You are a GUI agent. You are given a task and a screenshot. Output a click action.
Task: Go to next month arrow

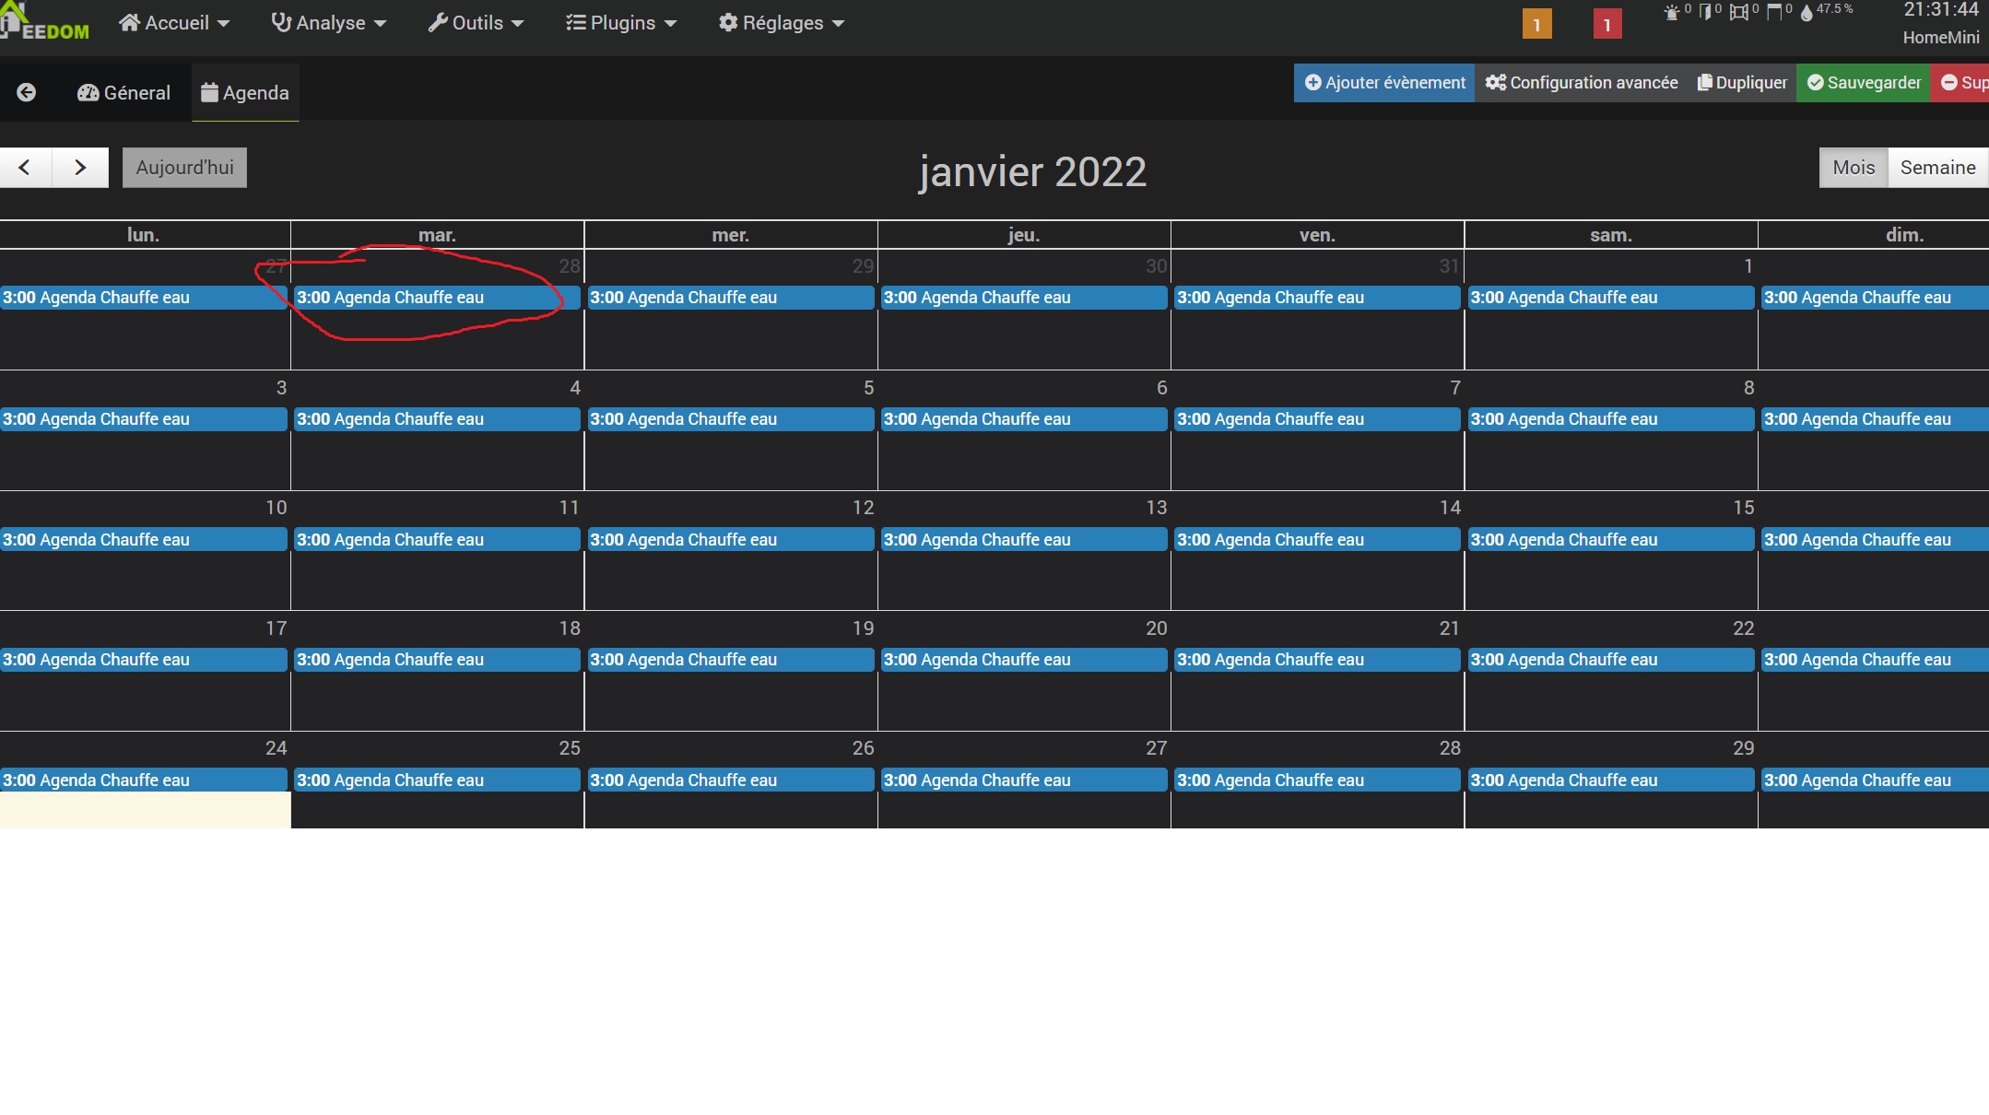pyautogui.click(x=80, y=168)
